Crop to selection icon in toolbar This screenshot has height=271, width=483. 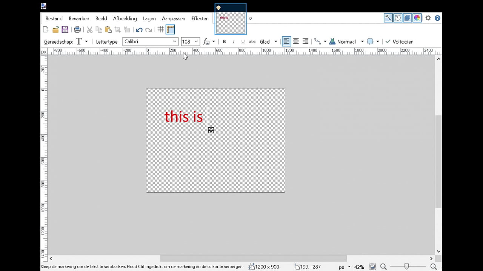coord(117,30)
